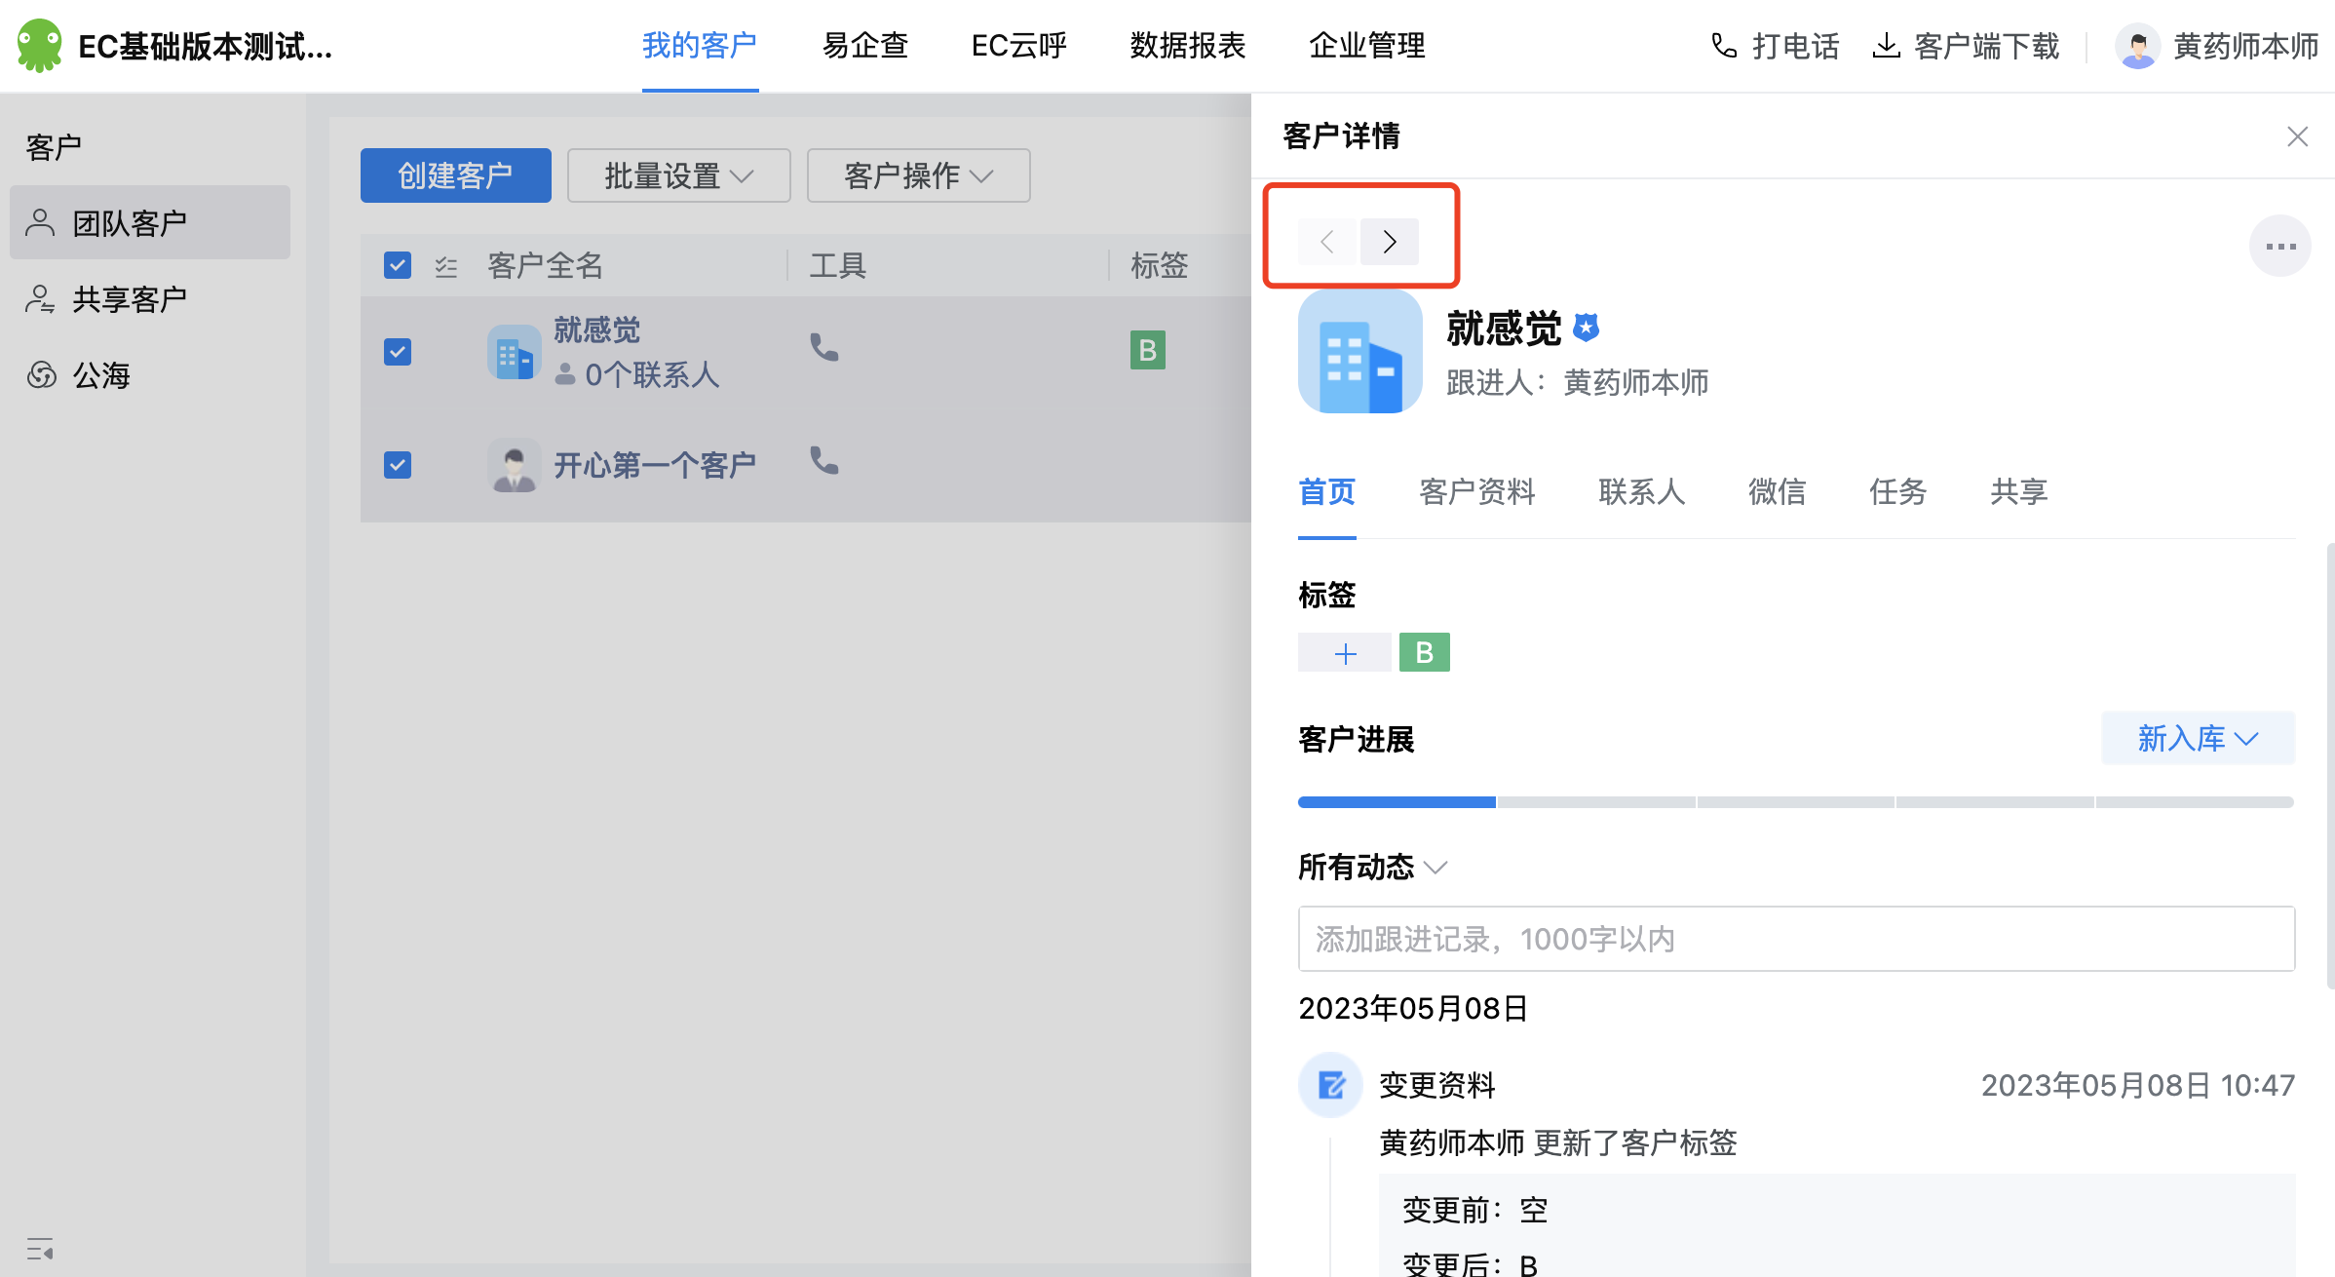The height and width of the screenshot is (1277, 2335).
Task: Select 团队客户 in sidebar
Action: coord(150,222)
